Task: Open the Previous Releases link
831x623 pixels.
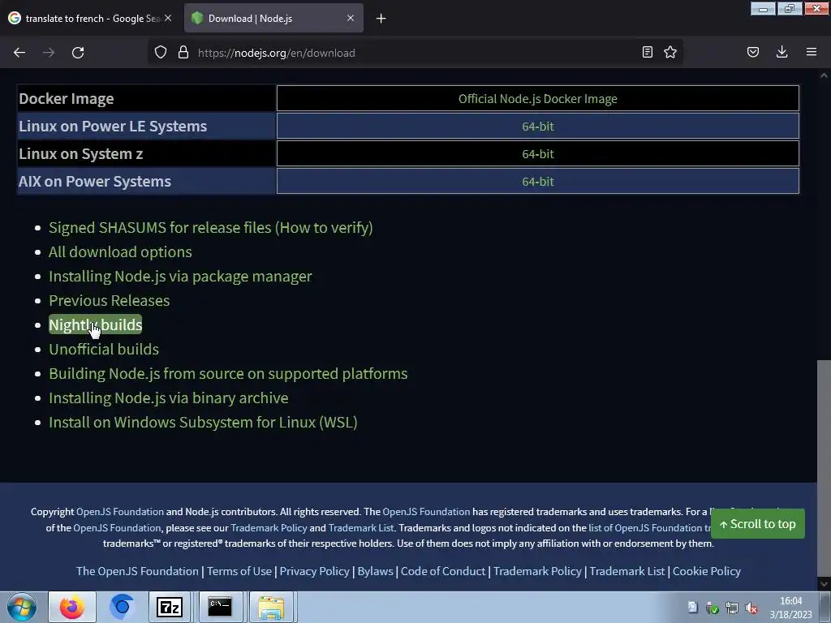Action: click(x=110, y=301)
